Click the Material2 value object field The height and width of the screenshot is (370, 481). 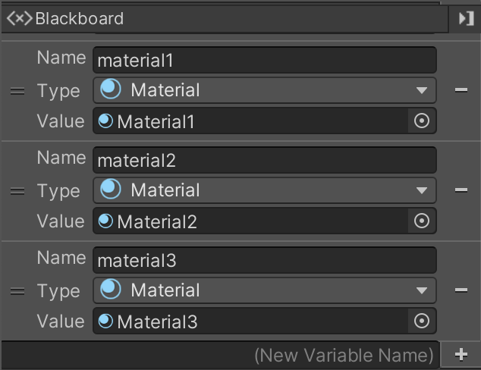pos(250,221)
